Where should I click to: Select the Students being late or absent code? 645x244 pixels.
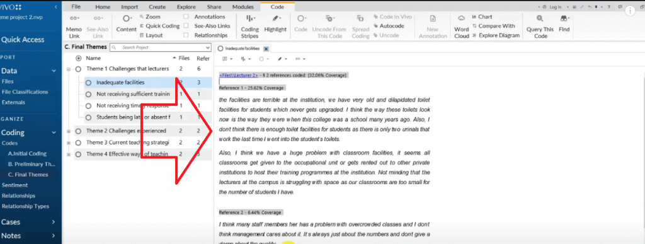click(x=133, y=117)
